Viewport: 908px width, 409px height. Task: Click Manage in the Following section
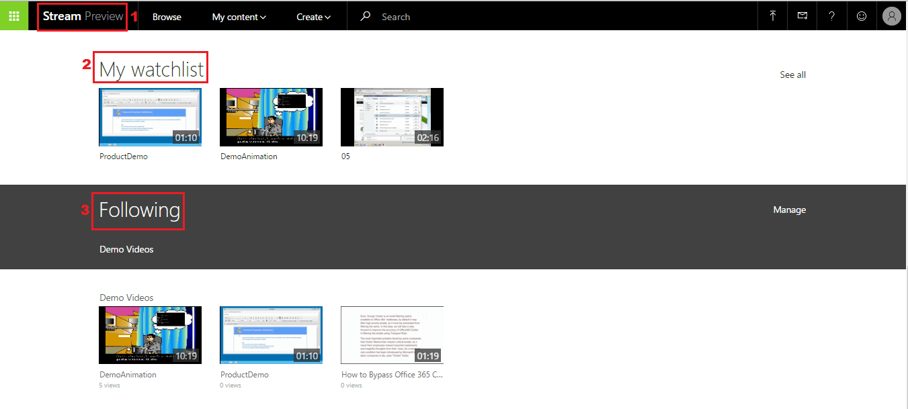pyautogui.click(x=789, y=210)
